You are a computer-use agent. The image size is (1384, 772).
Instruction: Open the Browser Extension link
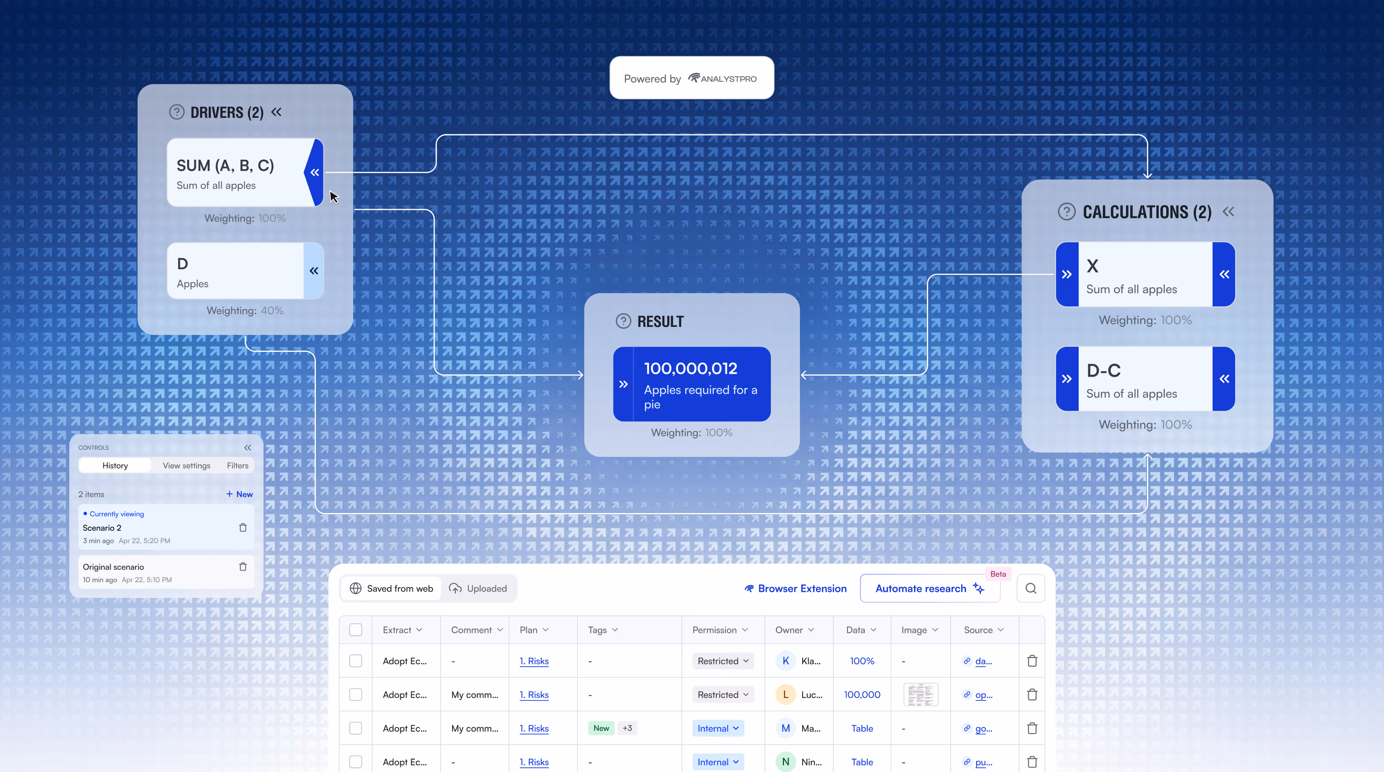[x=796, y=588]
